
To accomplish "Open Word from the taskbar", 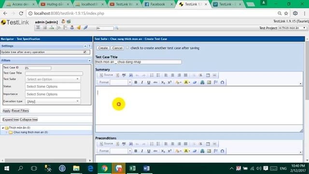I will click(x=146, y=168).
